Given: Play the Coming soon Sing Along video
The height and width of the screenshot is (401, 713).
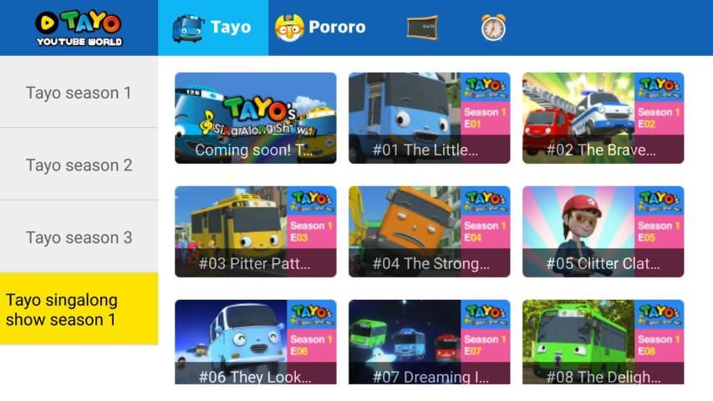Looking at the screenshot, I should pos(256,118).
